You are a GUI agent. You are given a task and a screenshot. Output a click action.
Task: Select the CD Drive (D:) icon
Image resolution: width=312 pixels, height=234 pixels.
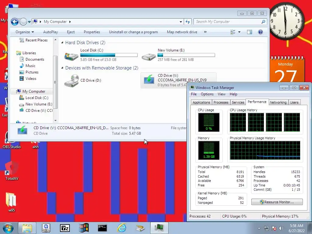point(71,80)
